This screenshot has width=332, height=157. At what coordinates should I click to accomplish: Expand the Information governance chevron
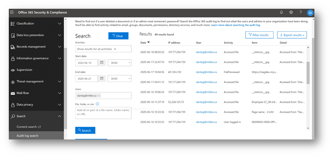[x=60, y=58]
